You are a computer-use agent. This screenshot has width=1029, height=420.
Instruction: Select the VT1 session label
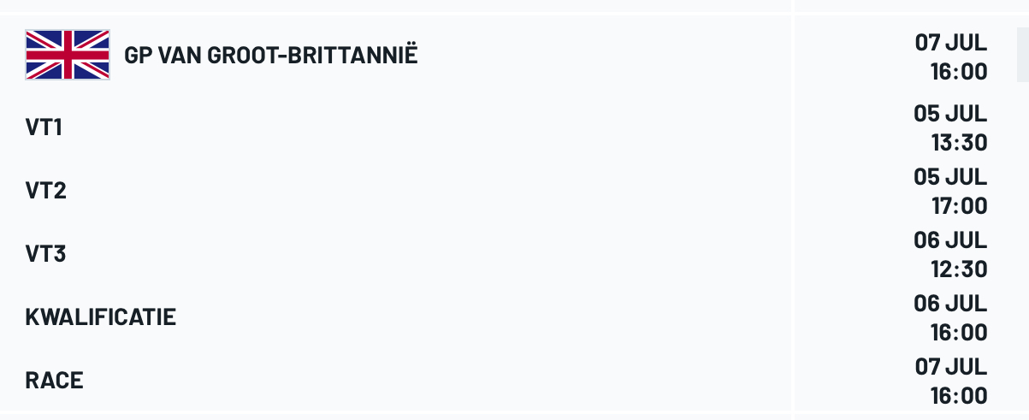[x=44, y=128]
